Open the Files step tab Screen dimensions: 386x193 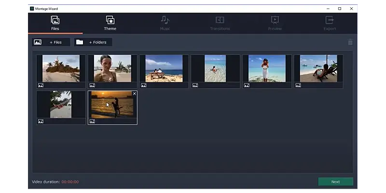(55, 23)
